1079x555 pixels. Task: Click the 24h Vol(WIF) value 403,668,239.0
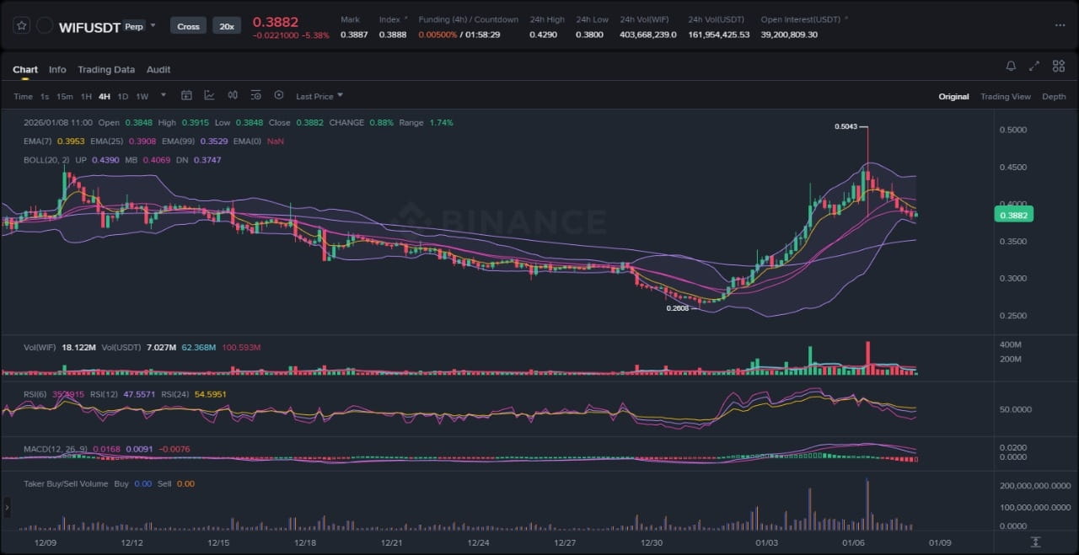[648, 35]
